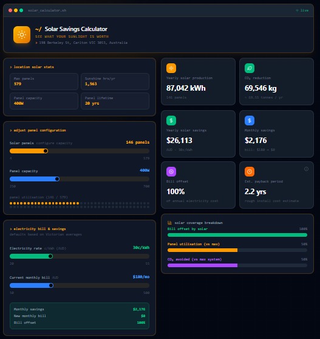Click the orange sun app logo icon
This screenshot has width=320, height=339.
[22, 35]
